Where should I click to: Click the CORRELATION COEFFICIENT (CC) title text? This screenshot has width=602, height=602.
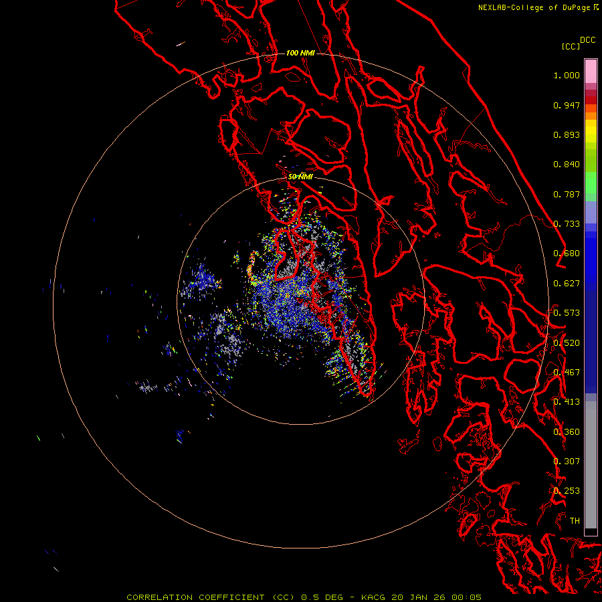[x=211, y=597]
